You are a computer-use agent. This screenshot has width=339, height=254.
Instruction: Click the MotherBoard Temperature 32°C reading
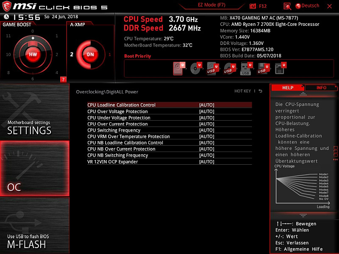(x=158, y=45)
